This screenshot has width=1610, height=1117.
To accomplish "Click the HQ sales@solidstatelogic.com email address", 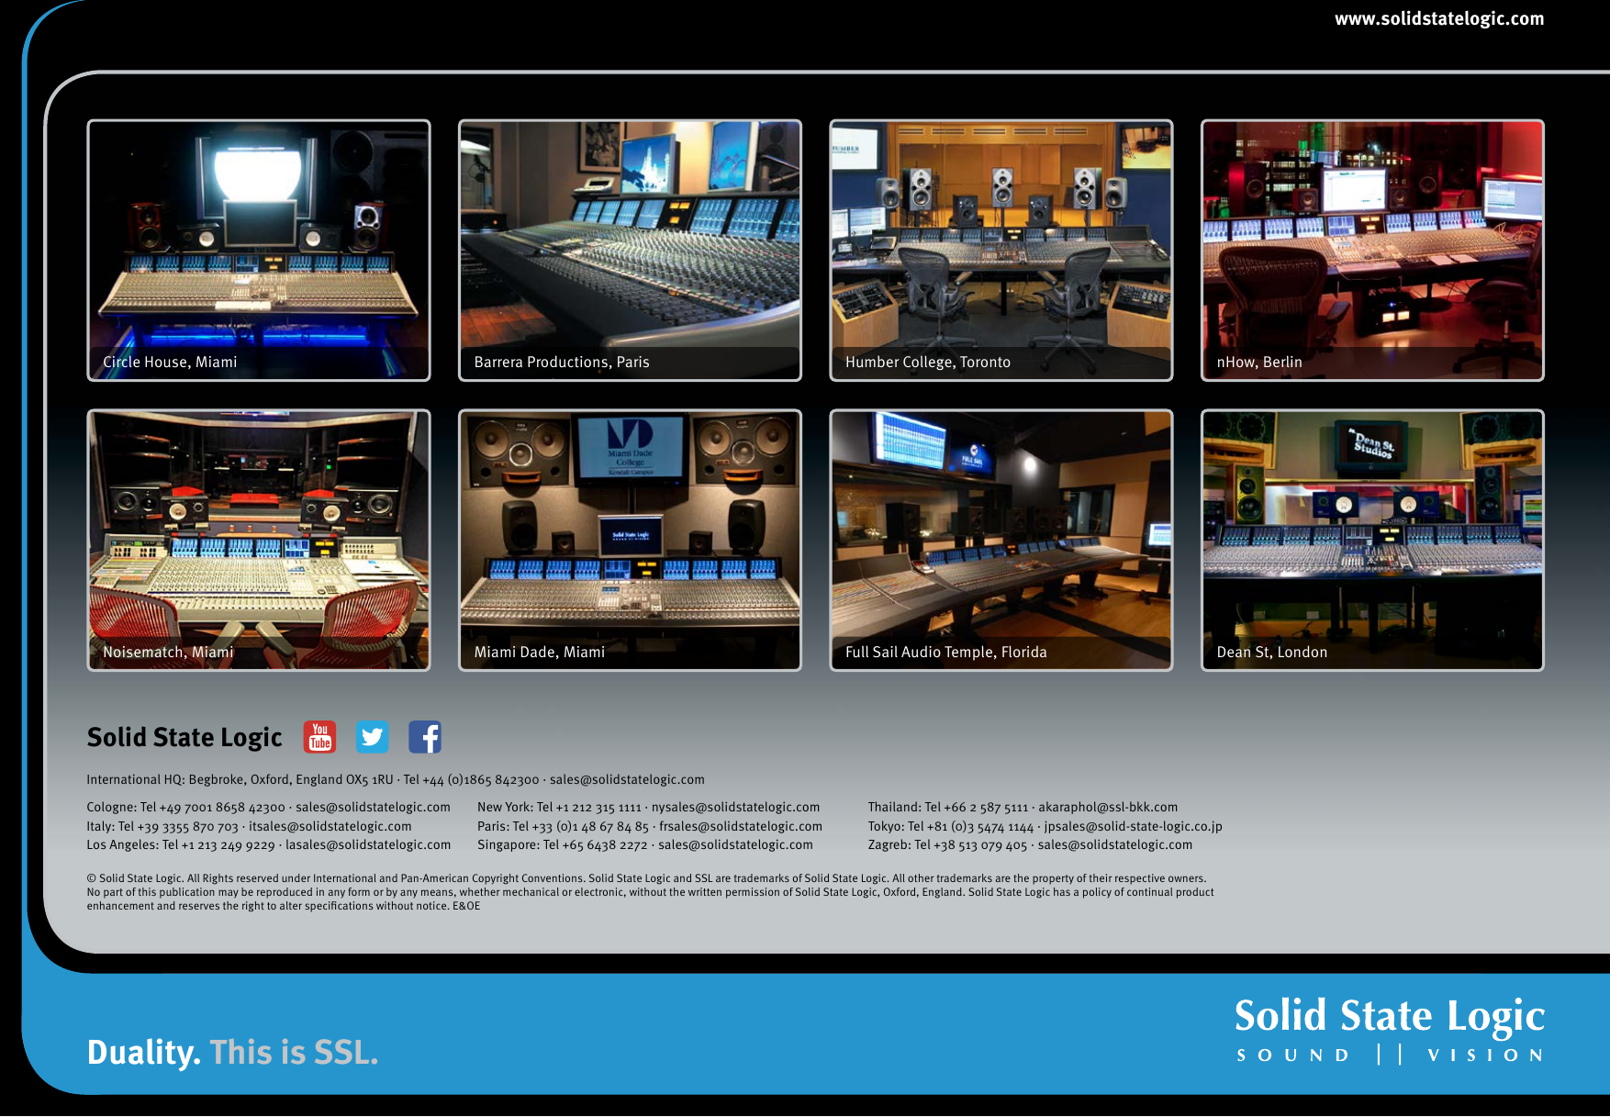I will (x=627, y=779).
